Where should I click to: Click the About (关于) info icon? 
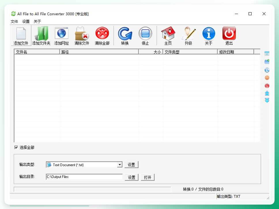coord(209,33)
